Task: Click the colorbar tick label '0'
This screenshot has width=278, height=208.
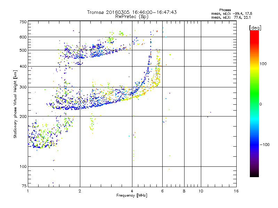Action: (261, 104)
